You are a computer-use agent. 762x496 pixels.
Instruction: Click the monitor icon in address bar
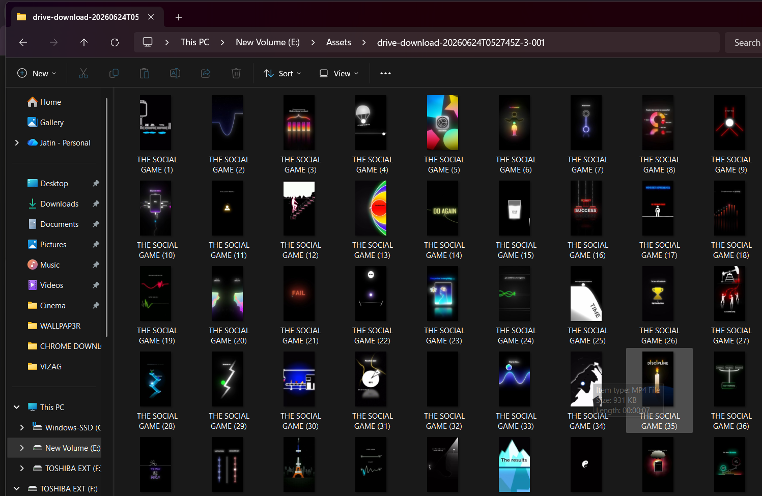tap(148, 42)
